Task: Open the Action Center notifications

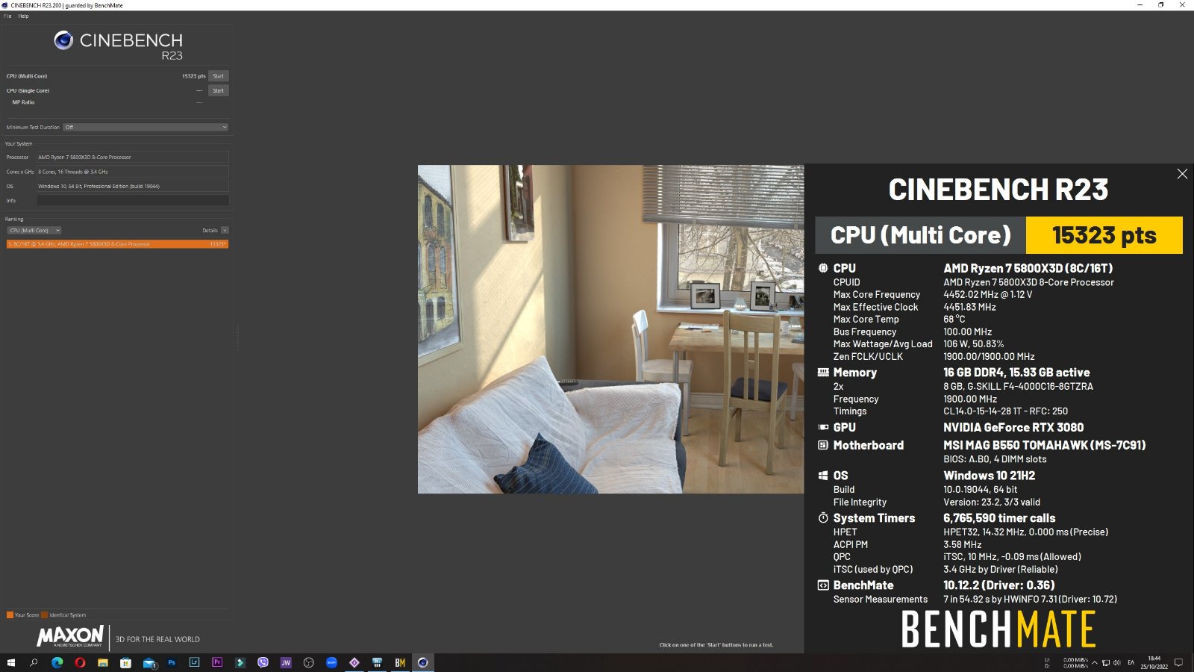Action: click(x=1178, y=662)
